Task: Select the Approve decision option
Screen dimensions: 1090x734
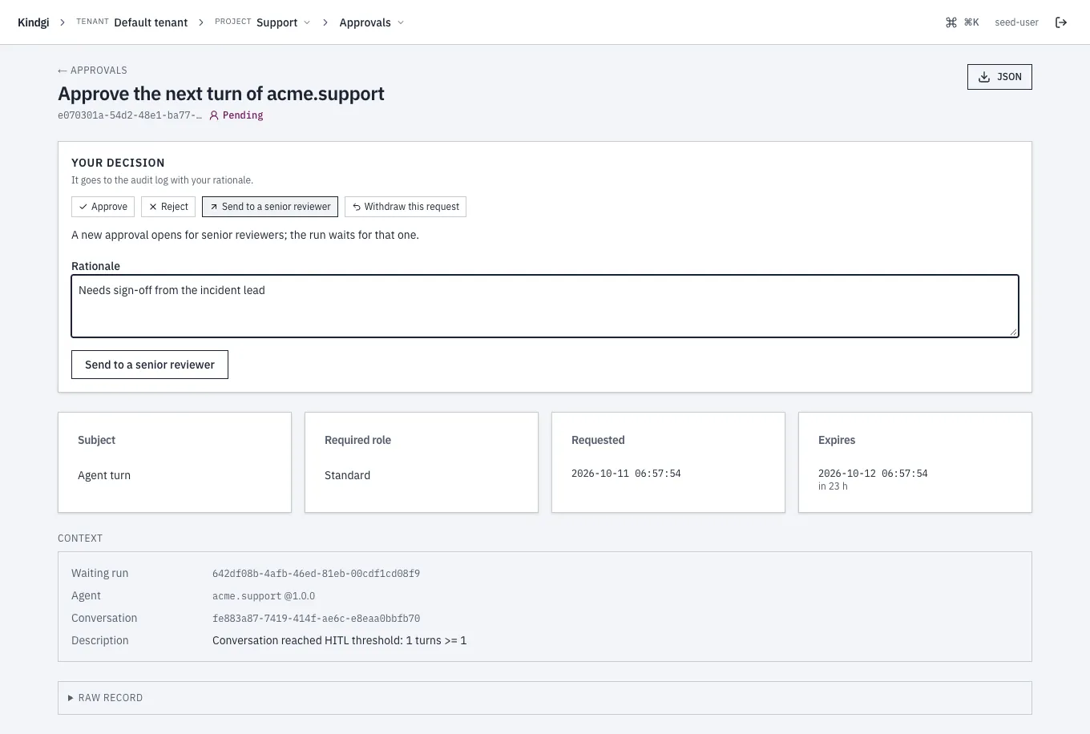Action: coord(103,207)
